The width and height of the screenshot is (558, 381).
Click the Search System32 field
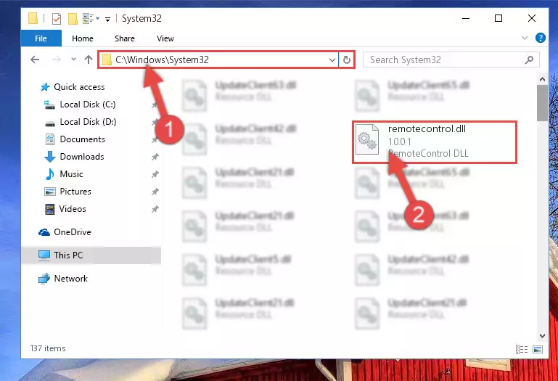tap(451, 60)
